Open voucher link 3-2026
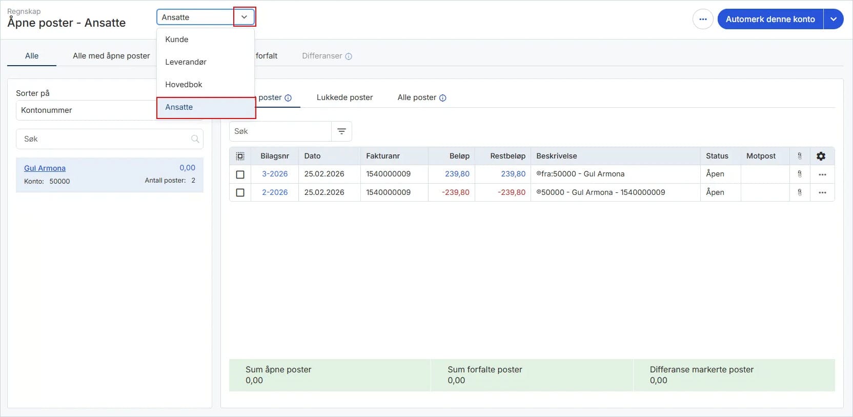 pyautogui.click(x=275, y=174)
